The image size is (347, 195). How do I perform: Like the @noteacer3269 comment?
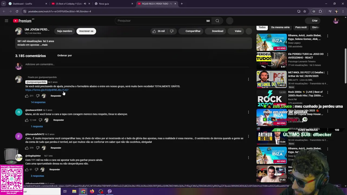point(27,120)
